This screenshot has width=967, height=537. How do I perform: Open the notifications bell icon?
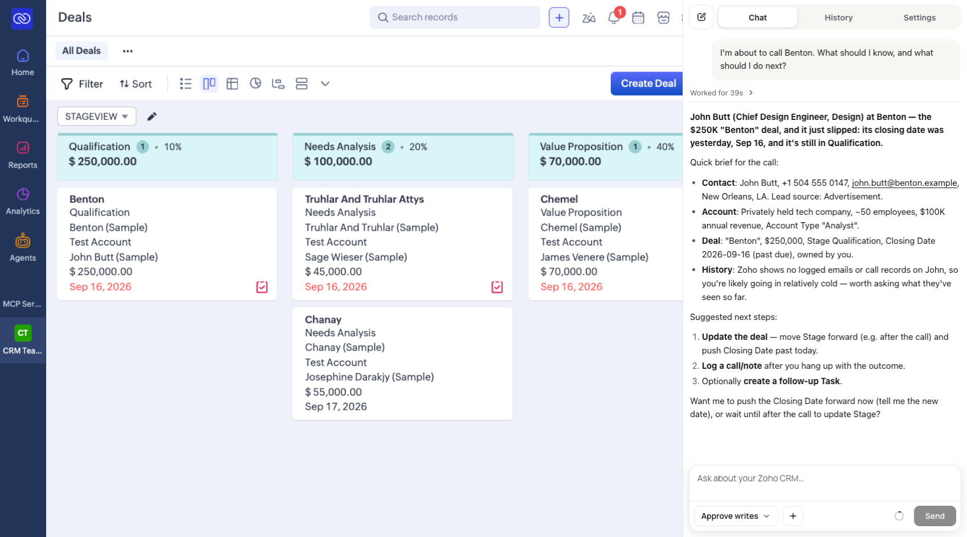click(614, 18)
